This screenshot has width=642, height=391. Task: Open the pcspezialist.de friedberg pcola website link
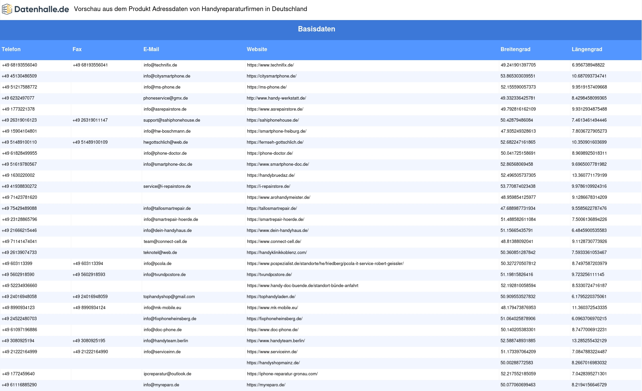point(325,264)
